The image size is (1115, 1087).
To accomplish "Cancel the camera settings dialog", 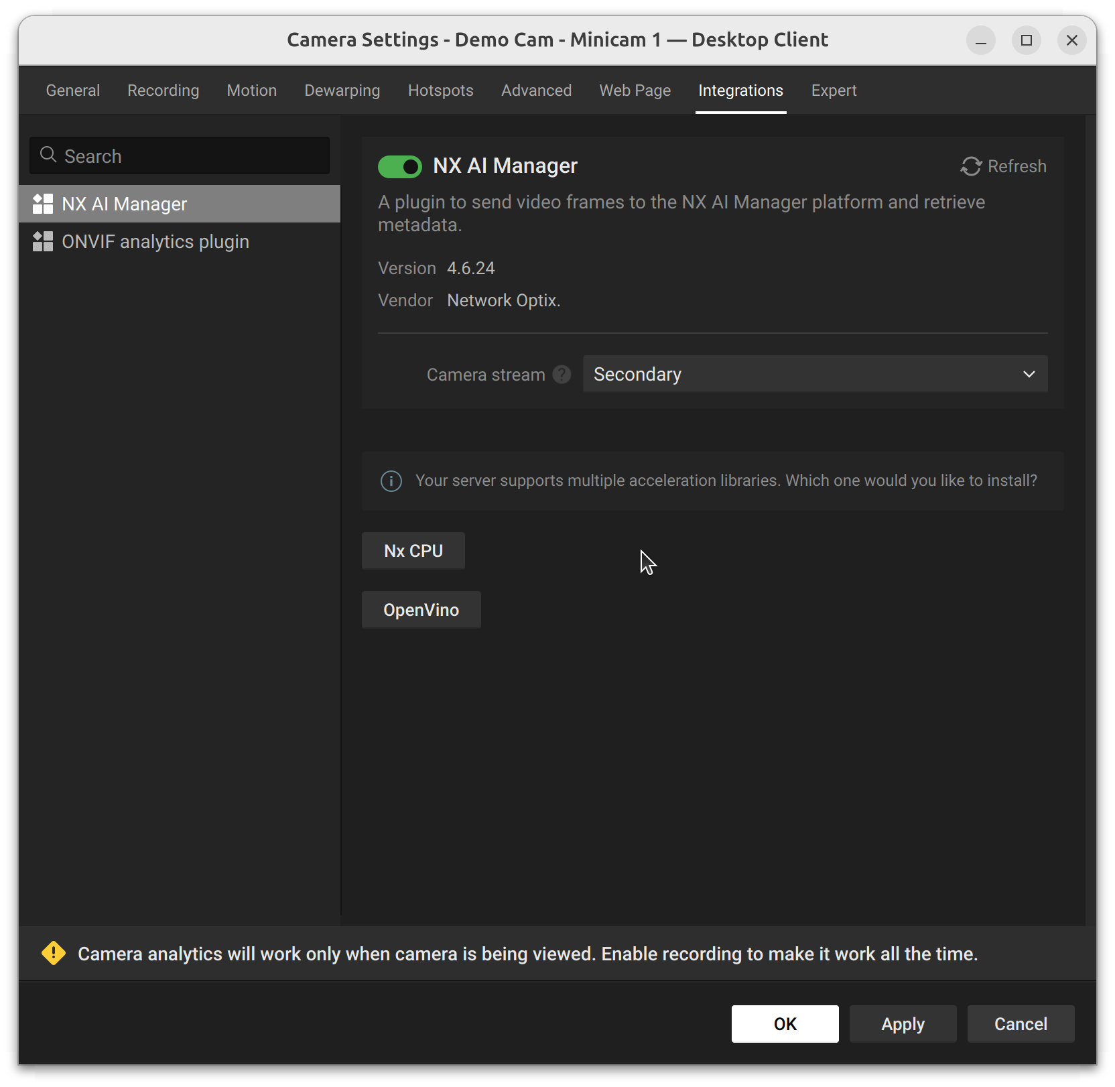I will [x=1020, y=1023].
